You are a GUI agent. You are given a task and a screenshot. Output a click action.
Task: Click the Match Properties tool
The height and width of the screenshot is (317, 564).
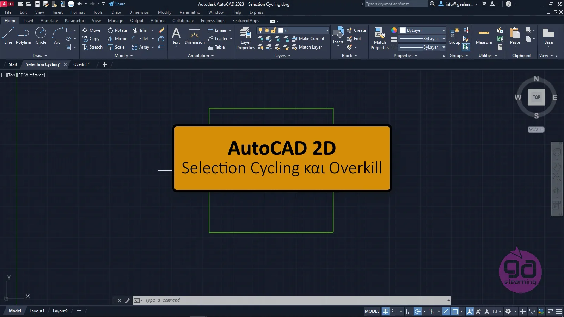[x=380, y=38]
